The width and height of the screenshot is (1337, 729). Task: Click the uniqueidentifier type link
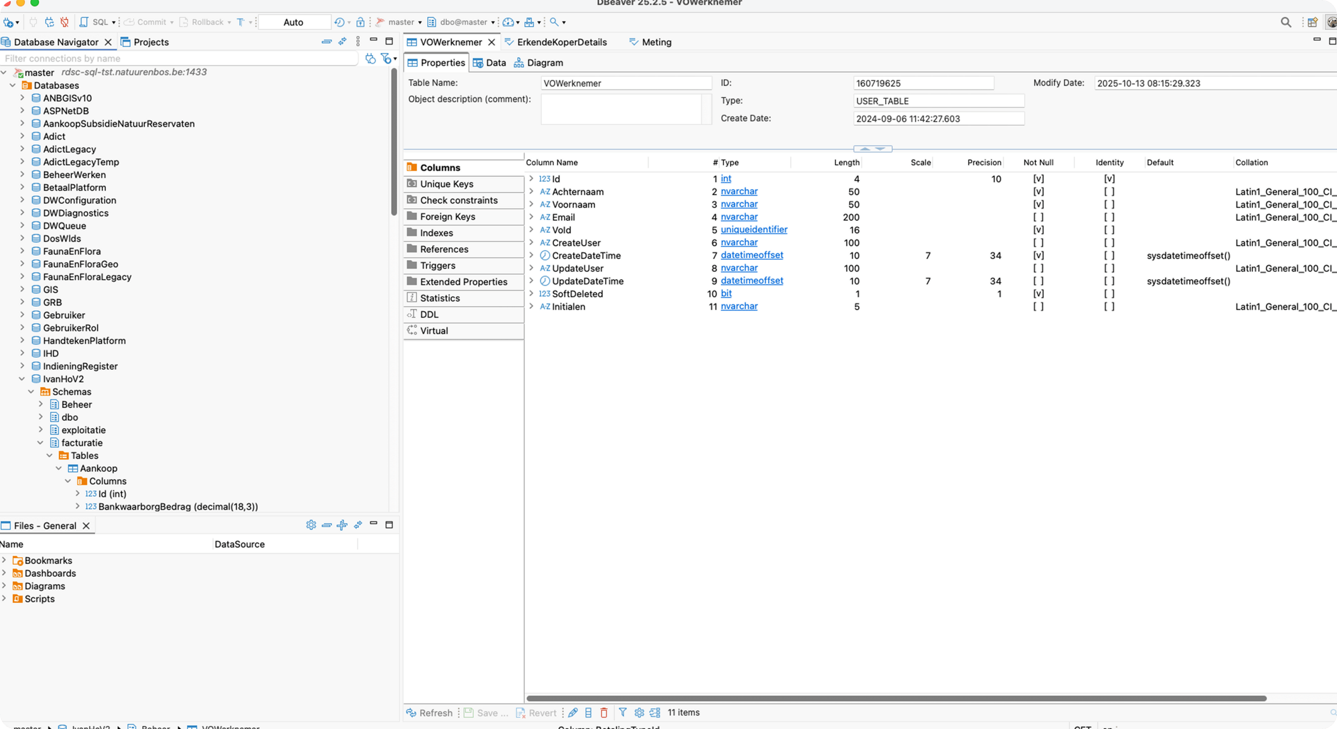754,230
